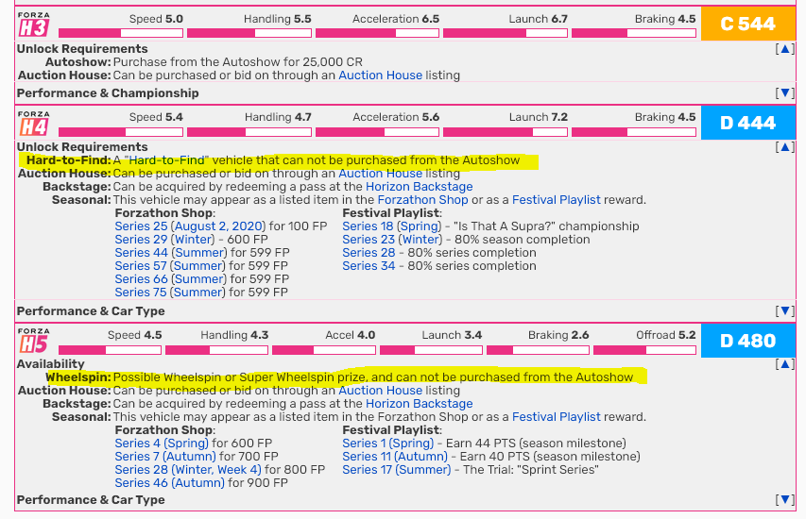806x519 pixels.
Task: Click H3 Speed 5.0 stat bar
Action: pos(121,33)
